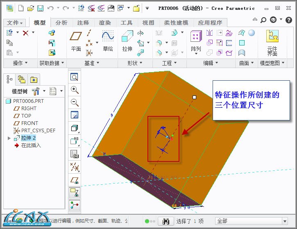The image size is (297, 229).
Task: Click the Refit view icon
Action: 74,77
